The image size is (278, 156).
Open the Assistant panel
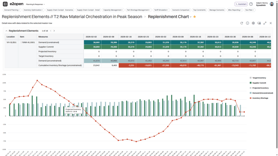tap(241, 4)
